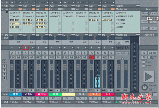Viewport: 159px width, 108px height.
Task: Toggle the Bypass button
Action: coord(152,53)
